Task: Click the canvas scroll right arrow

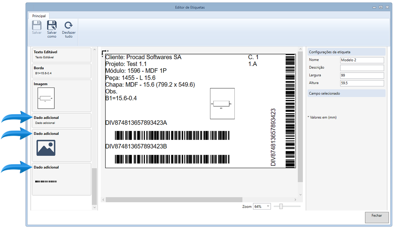Action: pyautogui.click(x=295, y=200)
